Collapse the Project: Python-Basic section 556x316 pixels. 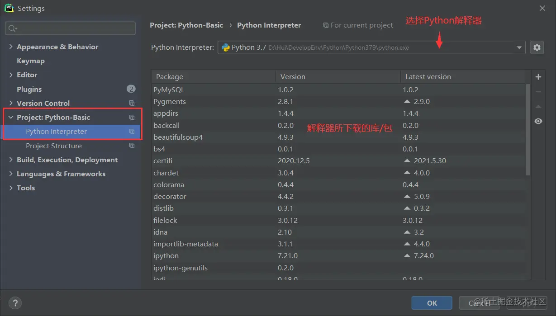11,117
